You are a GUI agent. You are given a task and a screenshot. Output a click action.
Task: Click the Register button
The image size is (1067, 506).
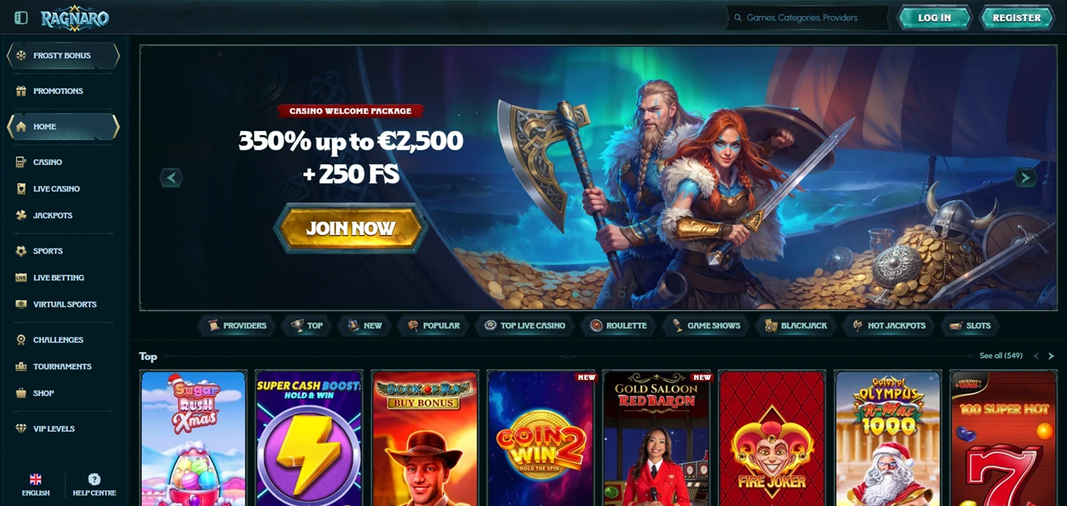click(x=1016, y=18)
